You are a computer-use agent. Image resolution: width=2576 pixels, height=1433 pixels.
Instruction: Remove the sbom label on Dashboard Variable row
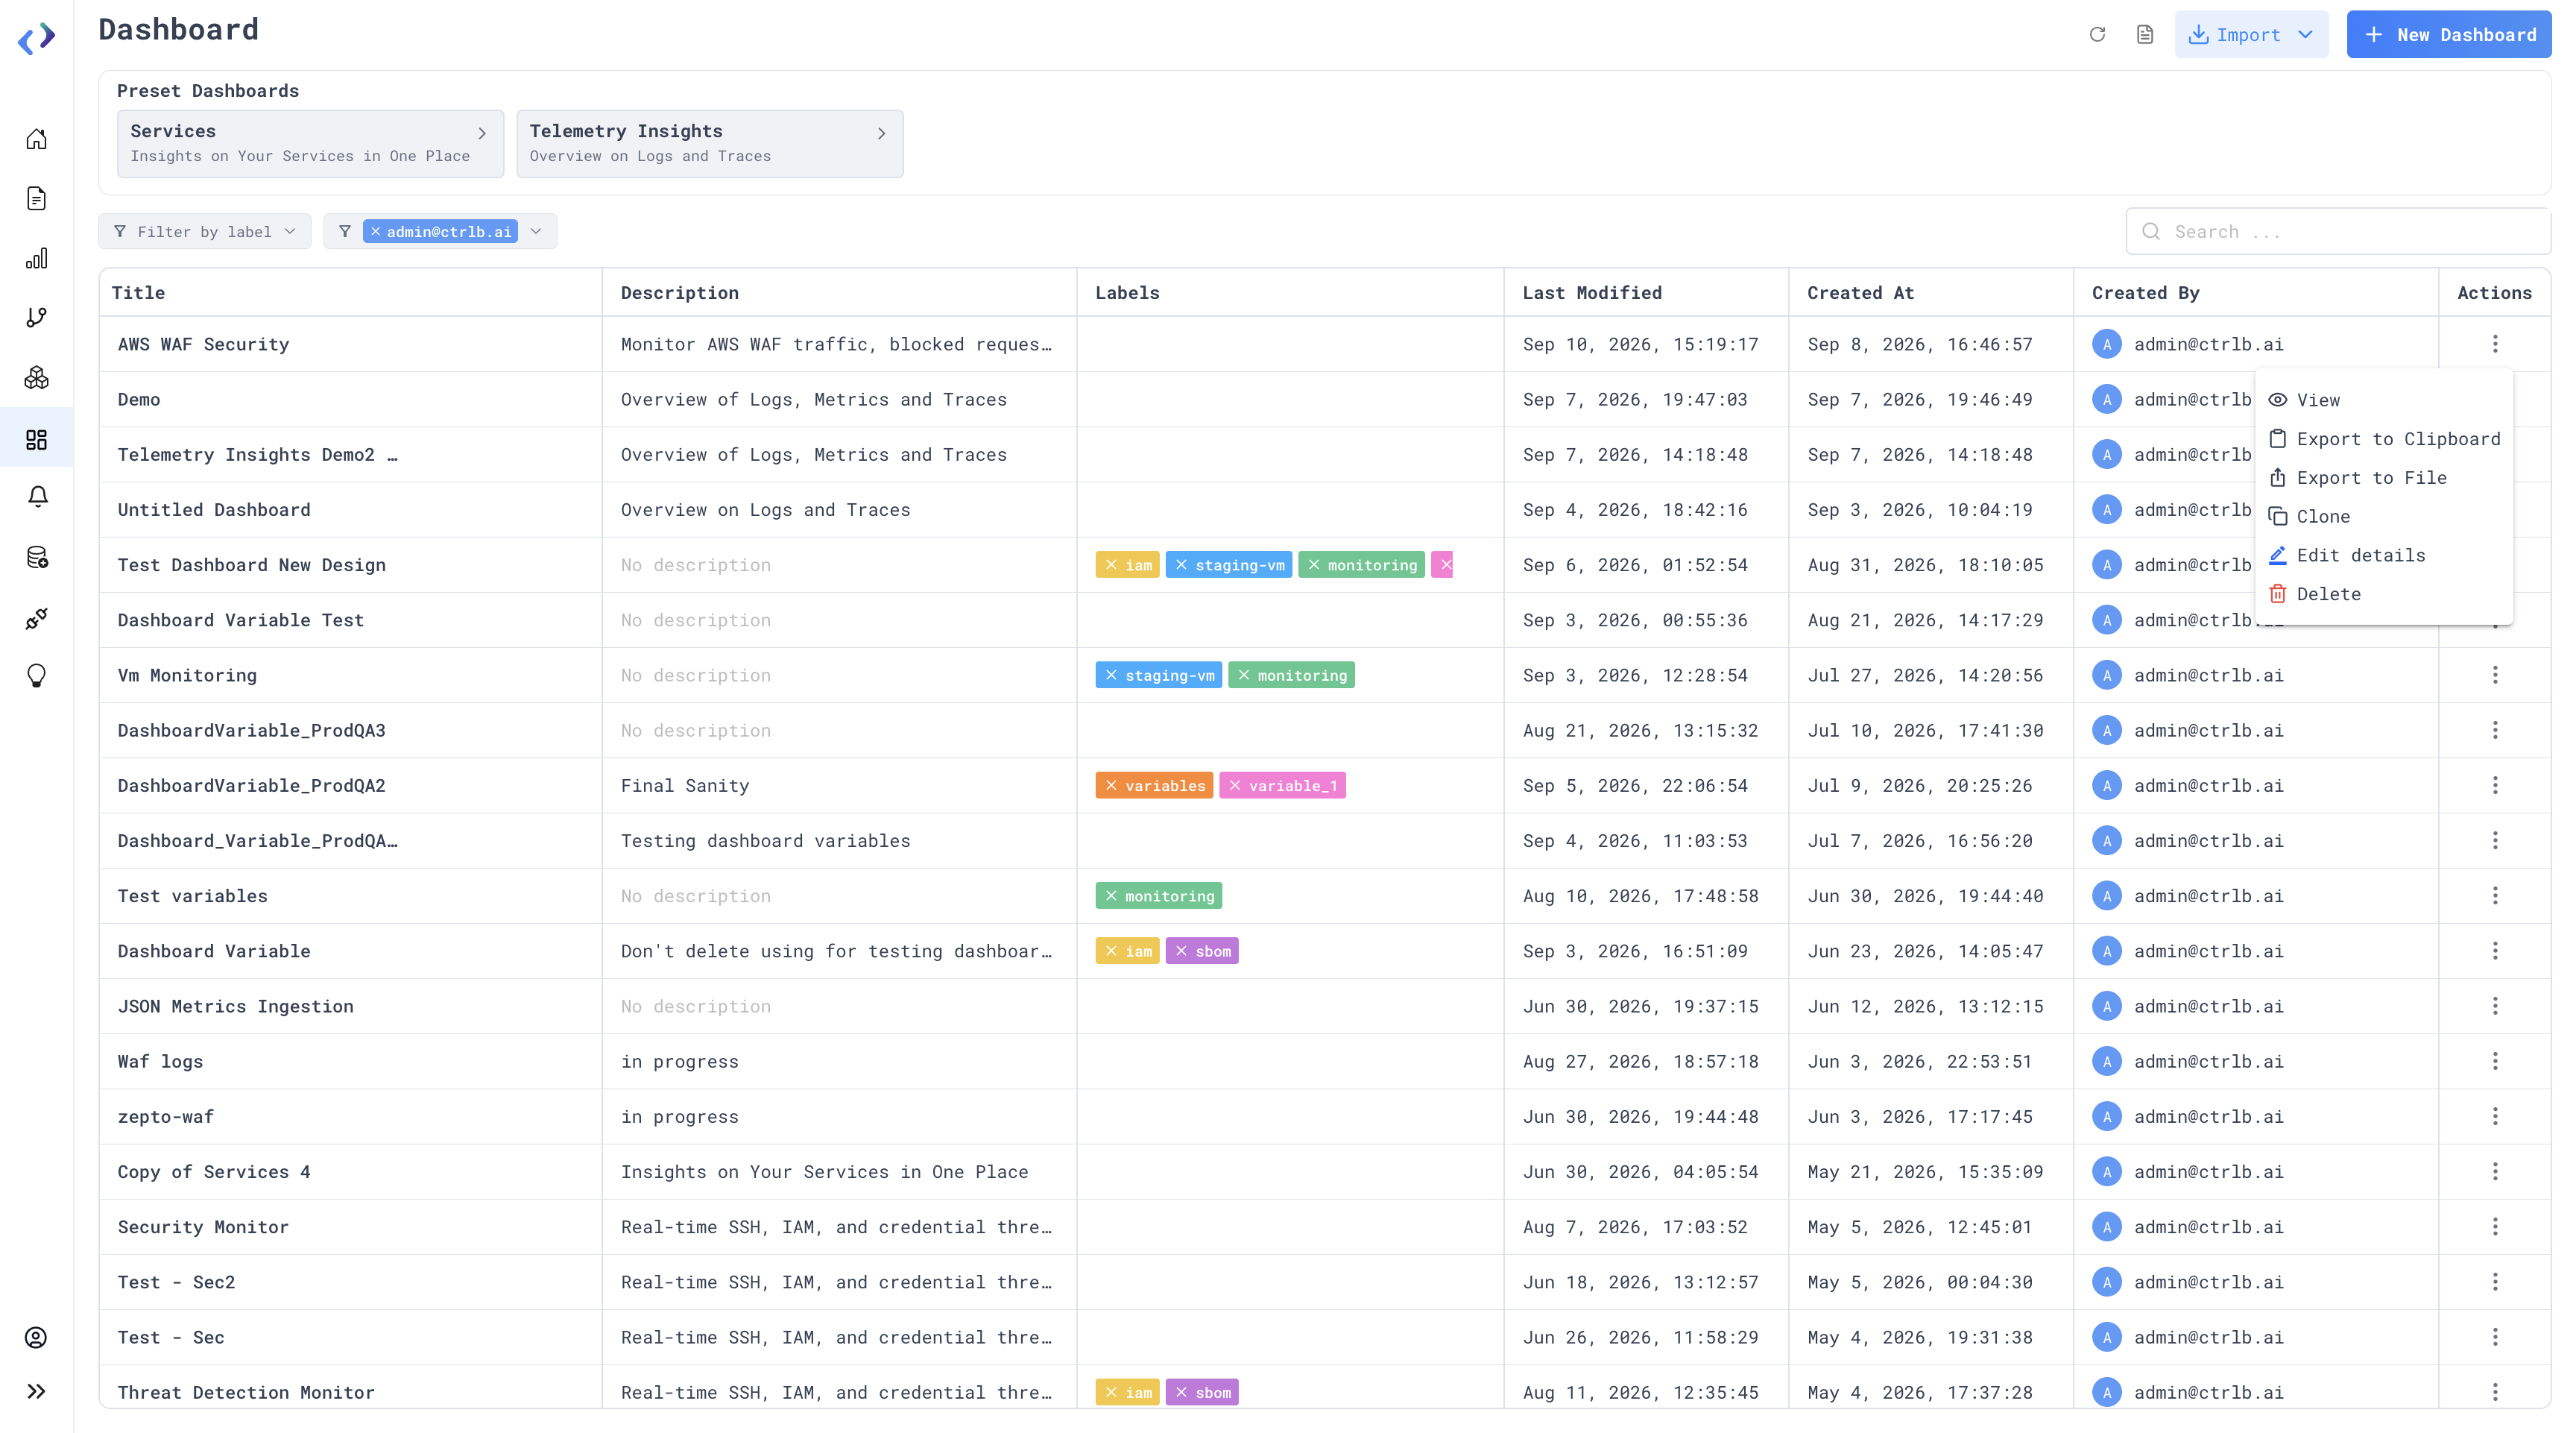(x=1181, y=951)
